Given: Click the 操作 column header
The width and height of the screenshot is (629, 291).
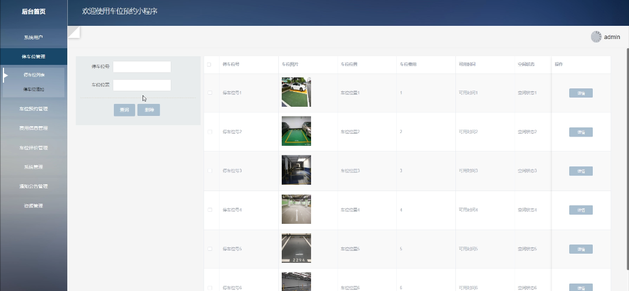Looking at the screenshot, I should click(x=559, y=64).
